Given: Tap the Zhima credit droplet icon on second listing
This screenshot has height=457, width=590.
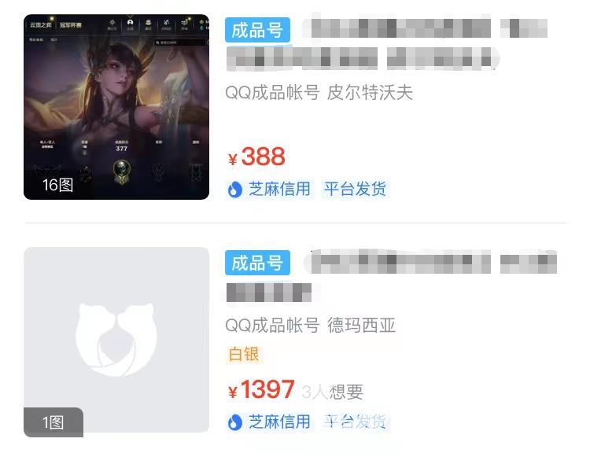Looking at the screenshot, I should click(x=234, y=422).
